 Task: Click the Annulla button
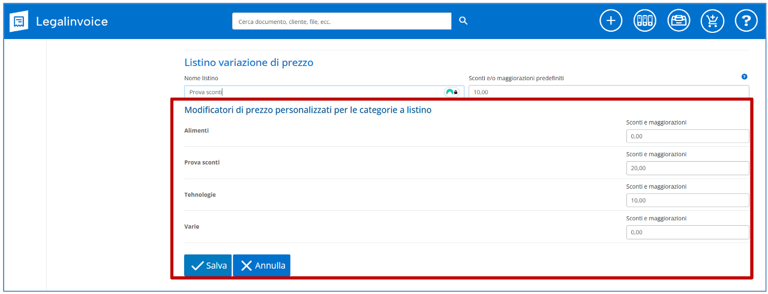262,265
